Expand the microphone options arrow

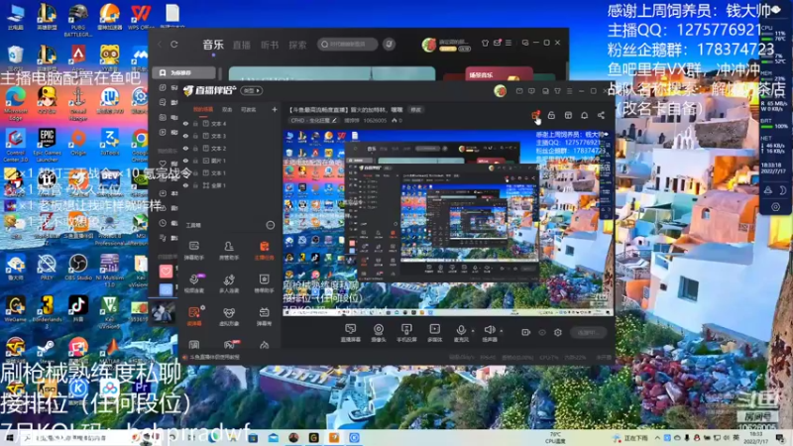point(473,331)
